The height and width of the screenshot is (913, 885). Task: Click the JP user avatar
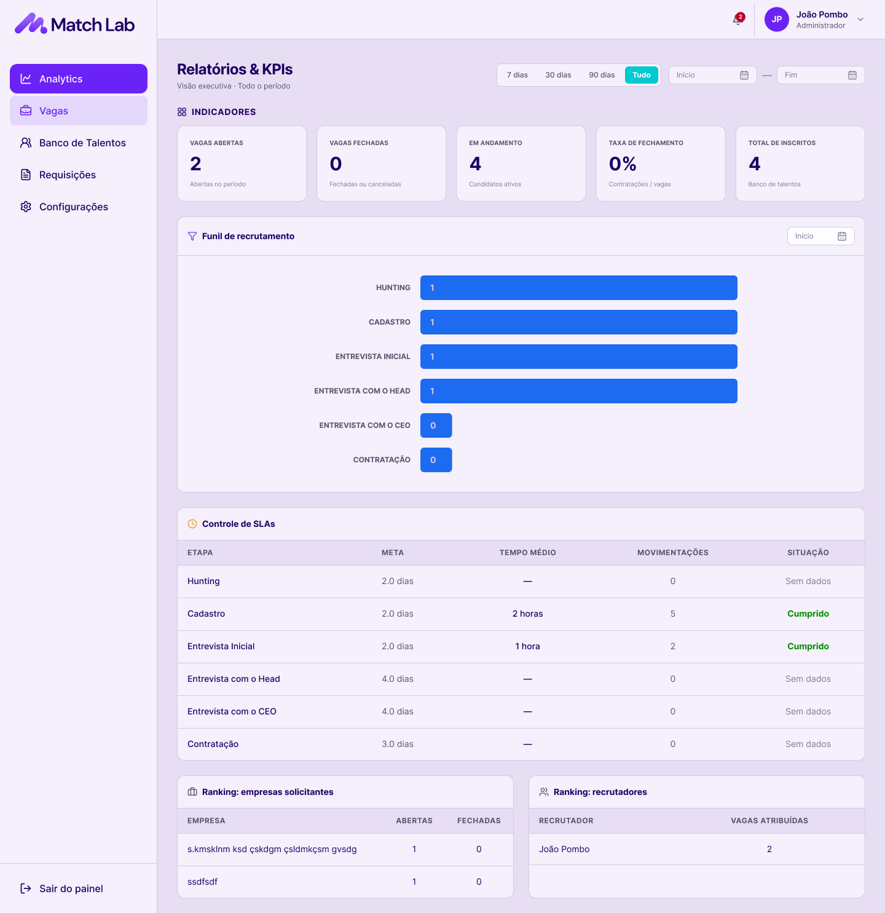(776, 20)
